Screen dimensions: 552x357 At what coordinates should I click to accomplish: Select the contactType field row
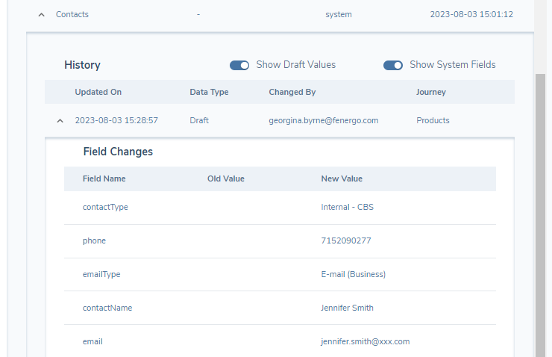tap(105, 207)
